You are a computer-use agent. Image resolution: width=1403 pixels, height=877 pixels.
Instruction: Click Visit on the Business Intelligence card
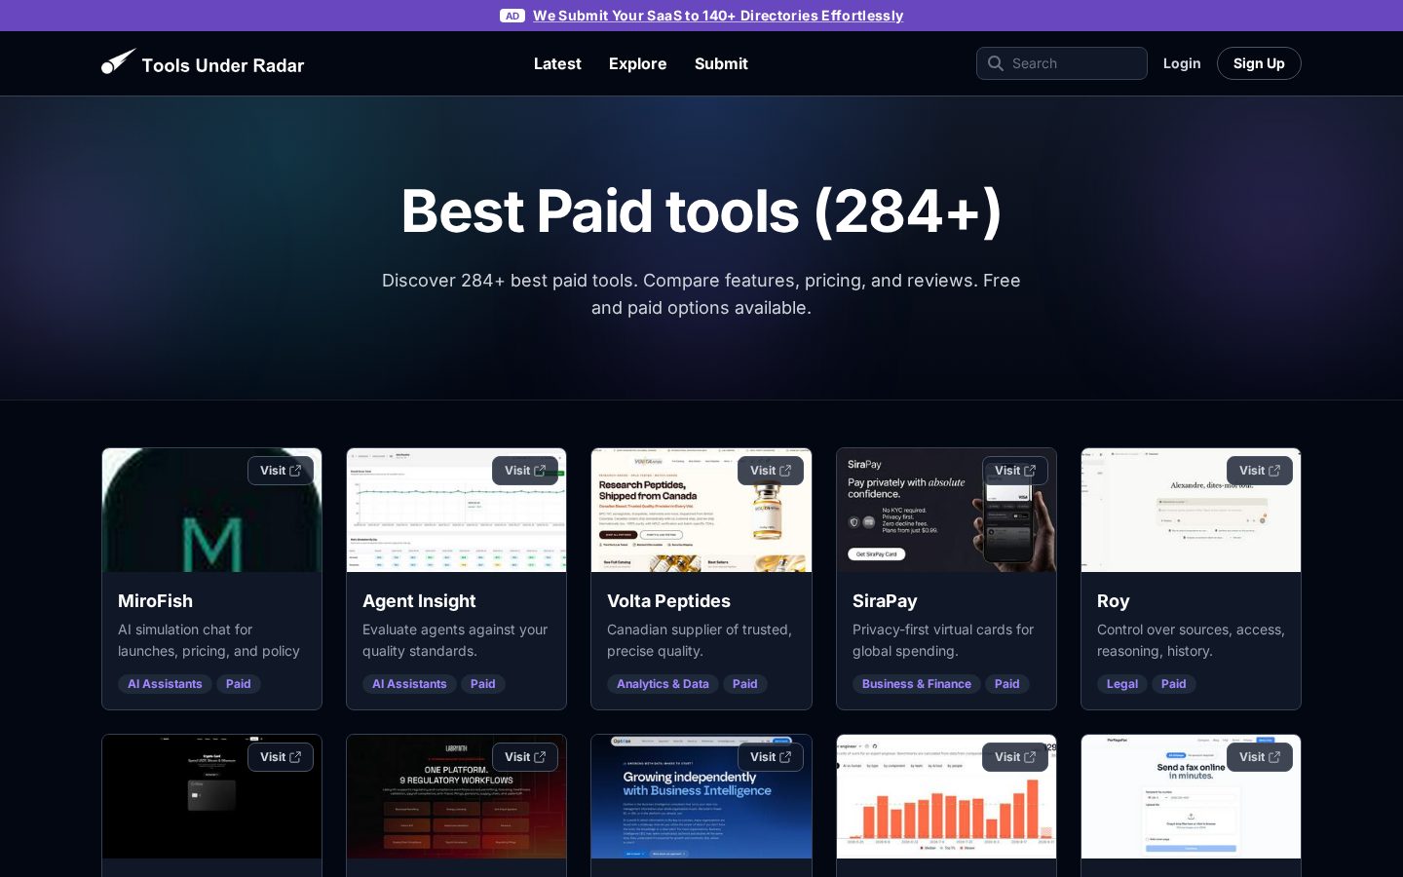pos(771,757)
